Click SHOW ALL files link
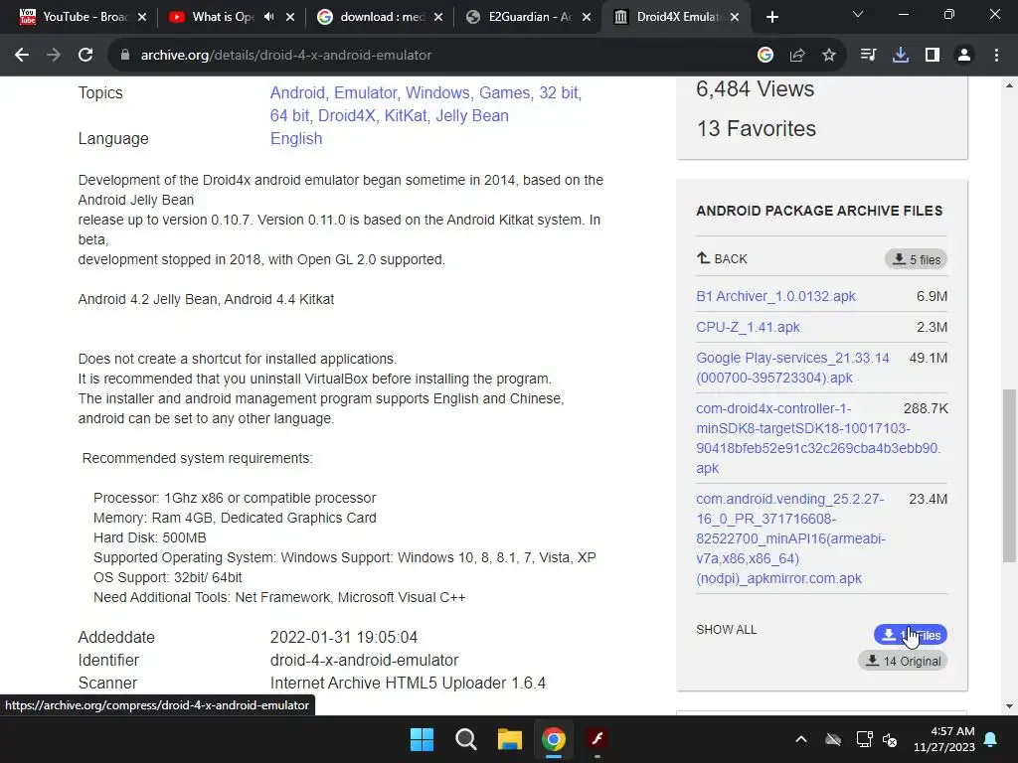 click(727, 629)
